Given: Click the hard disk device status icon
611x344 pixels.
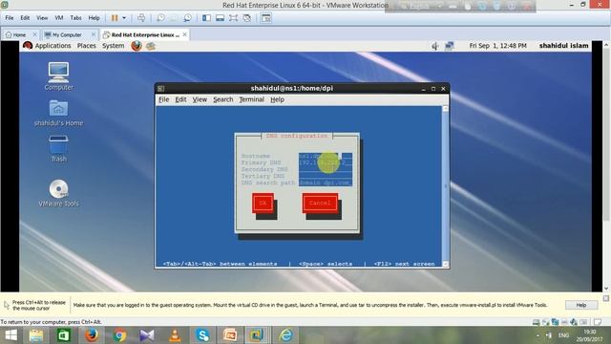Looking at the screenshot, I should click(x=537, y=322).
